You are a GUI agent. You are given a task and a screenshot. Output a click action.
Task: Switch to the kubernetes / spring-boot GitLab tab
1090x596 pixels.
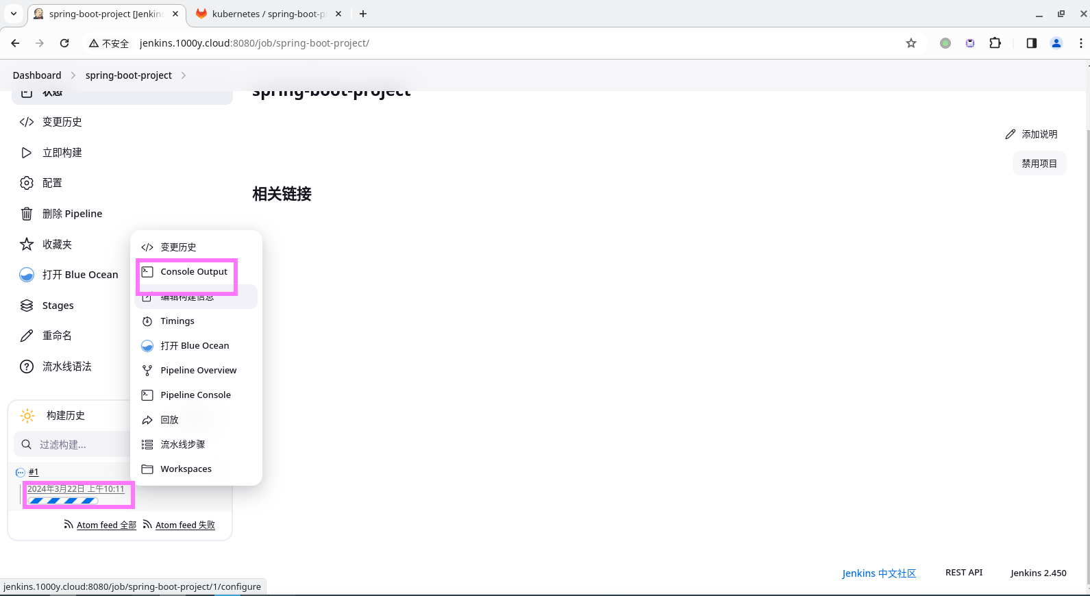[x=269, y=14]
